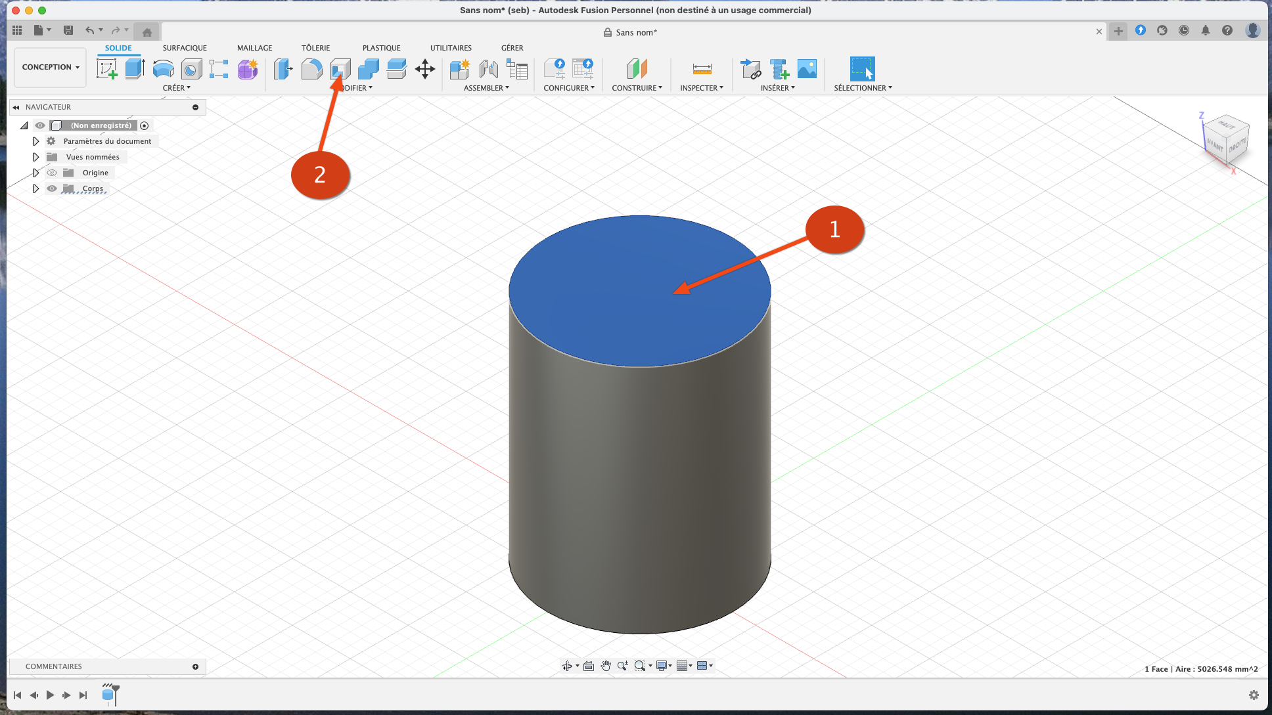
Task: Select the Fillet tool icon
Action: tap(311, 68)
